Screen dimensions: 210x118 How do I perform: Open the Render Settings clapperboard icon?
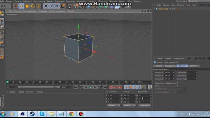tap(81, 7)
